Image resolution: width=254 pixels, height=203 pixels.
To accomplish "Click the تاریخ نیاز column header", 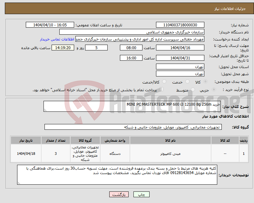I will point(26,140).
